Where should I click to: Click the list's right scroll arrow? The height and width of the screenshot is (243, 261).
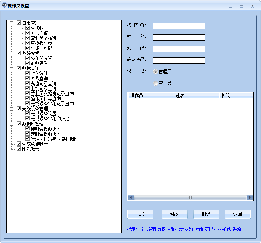tap(250, 197)
